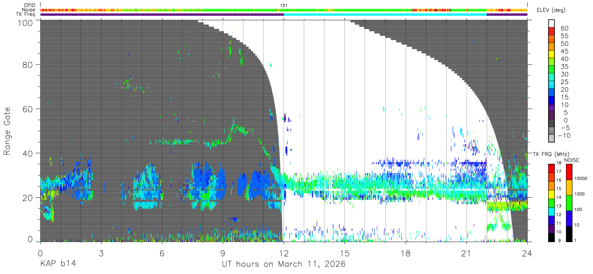The height and width of the screenshot is (274, 593).
Task: Click the 18 hour tick on time axis
Action: click(x=405, y=252)
